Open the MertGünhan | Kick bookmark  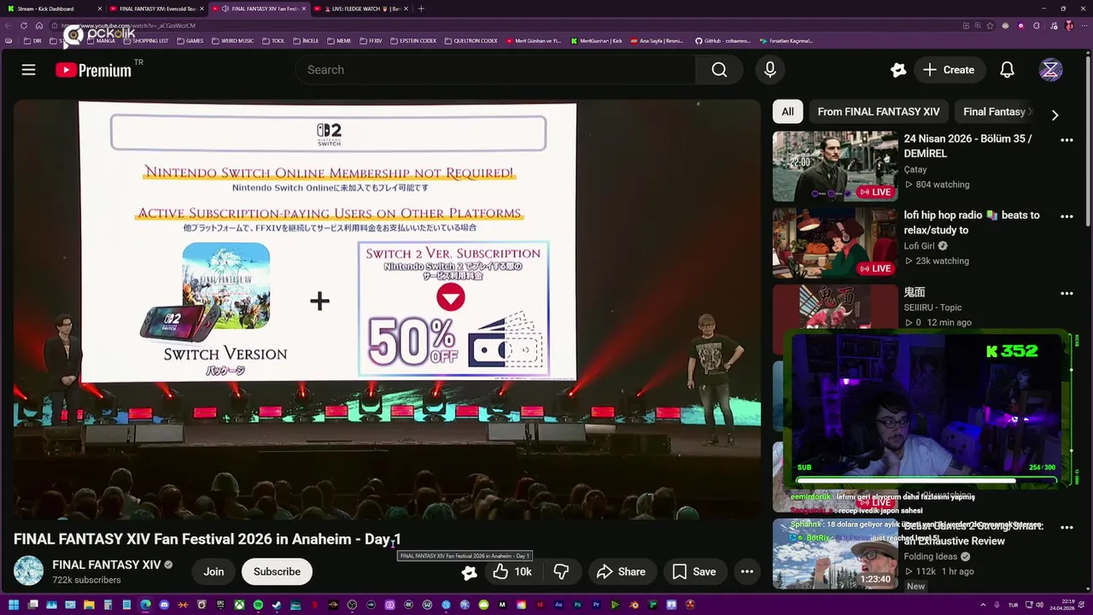[x=597, y=41]
